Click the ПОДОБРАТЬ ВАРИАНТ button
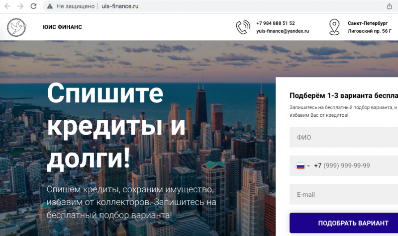 click(344, 223)
